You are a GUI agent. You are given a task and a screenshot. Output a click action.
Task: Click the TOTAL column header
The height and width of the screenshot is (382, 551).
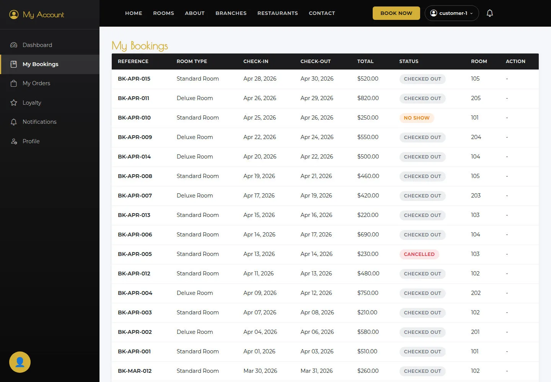pos(365,62)
